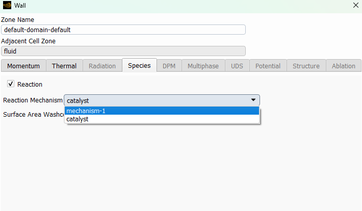Close the Wall dialog window
Viewport: 362px width, 211px height.
(355, 5)
